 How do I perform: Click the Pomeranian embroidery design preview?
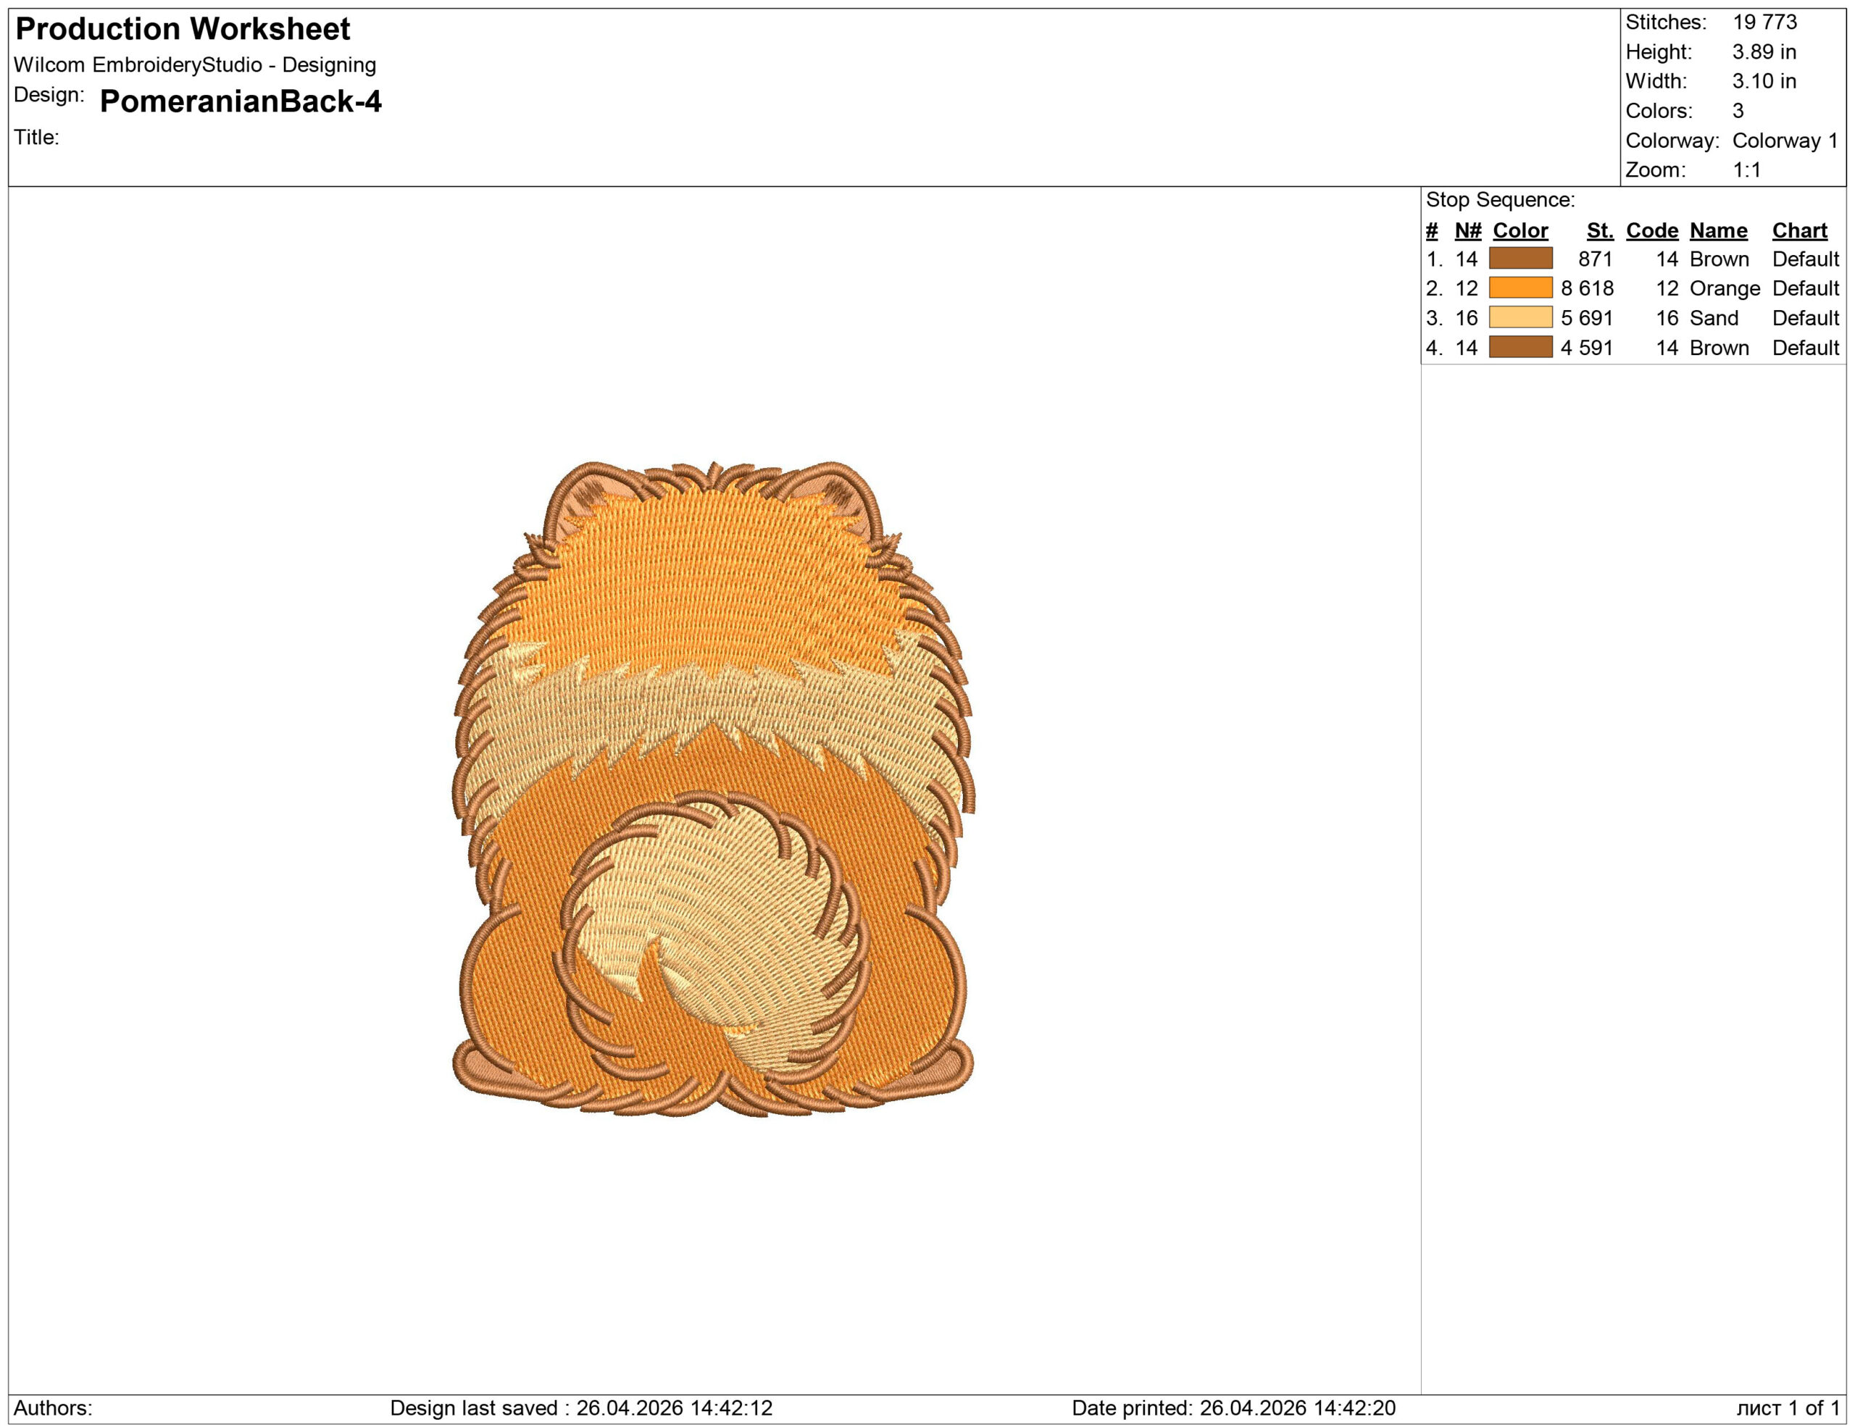tap(714, 790)
